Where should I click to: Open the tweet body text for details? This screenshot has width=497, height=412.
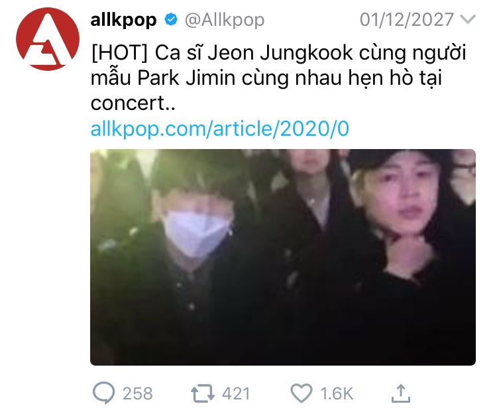[278, 78]
